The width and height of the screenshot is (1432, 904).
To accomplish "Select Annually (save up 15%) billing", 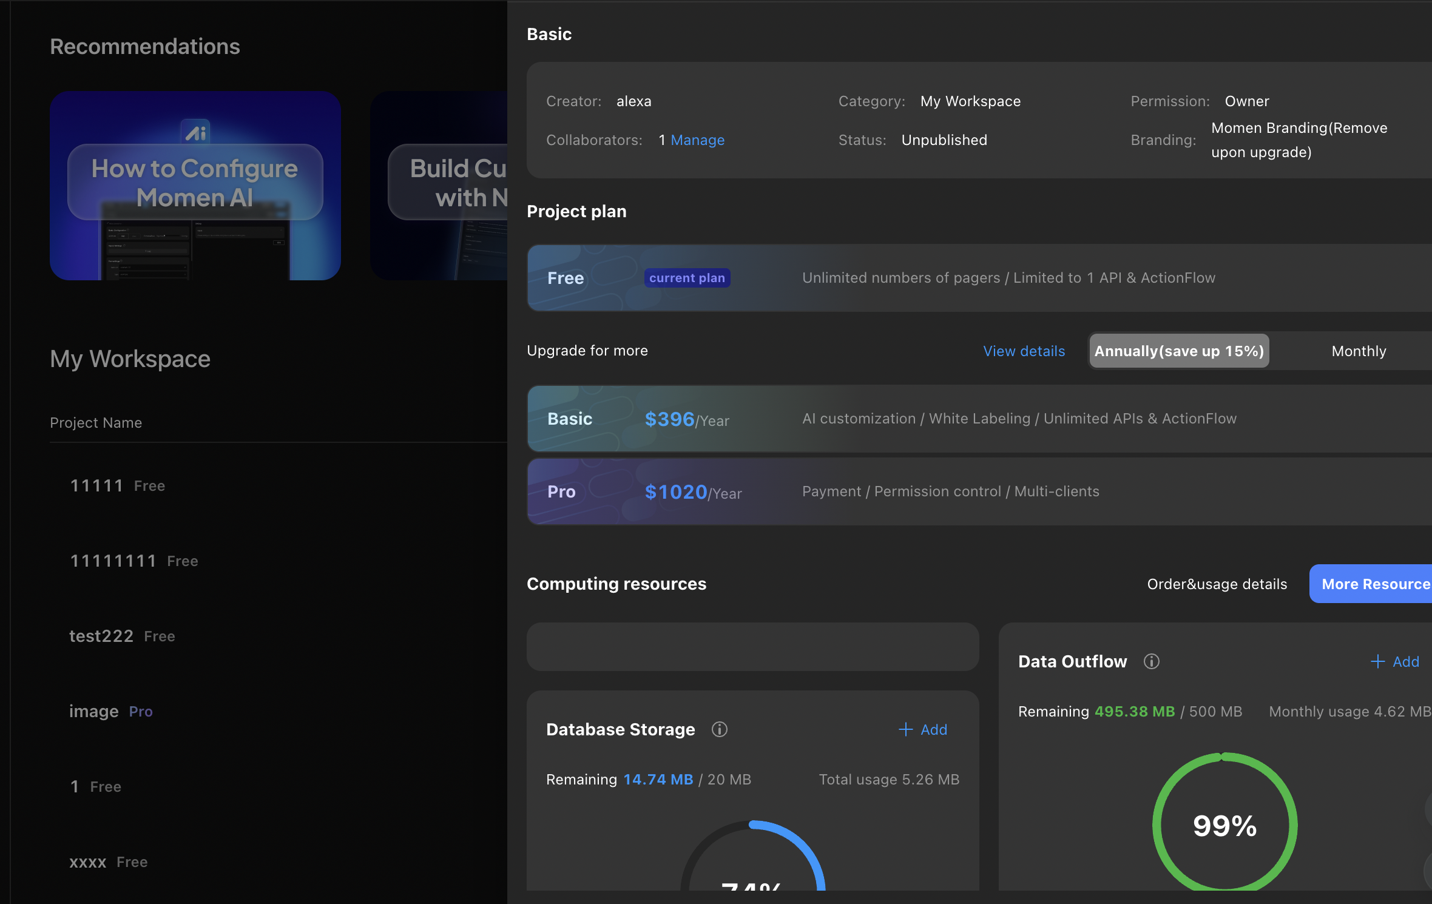I will coord(1179,351).
